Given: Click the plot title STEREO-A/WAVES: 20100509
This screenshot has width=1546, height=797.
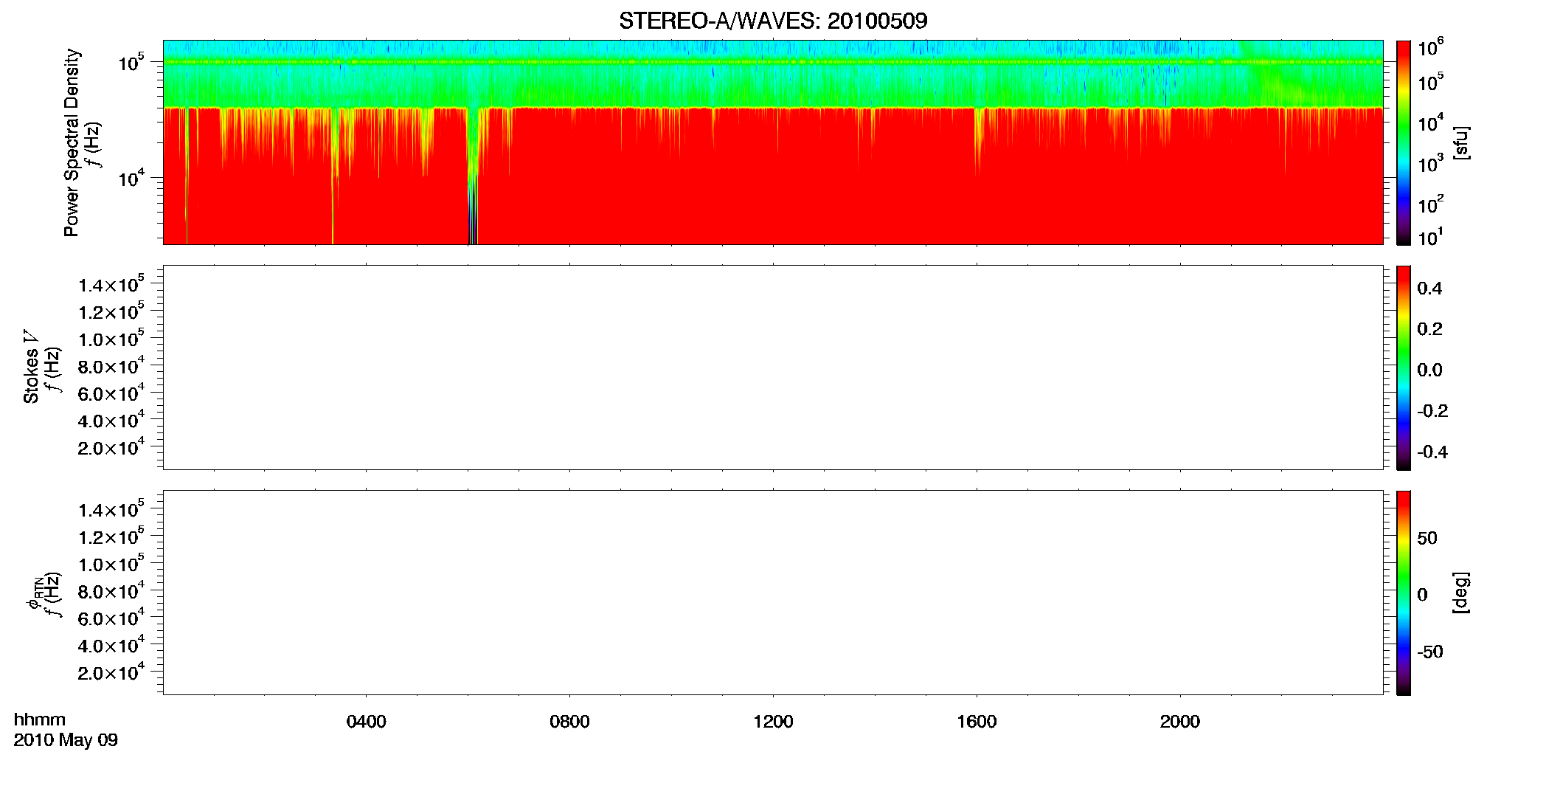Looking at the screenshot, I should pos(773,21).
